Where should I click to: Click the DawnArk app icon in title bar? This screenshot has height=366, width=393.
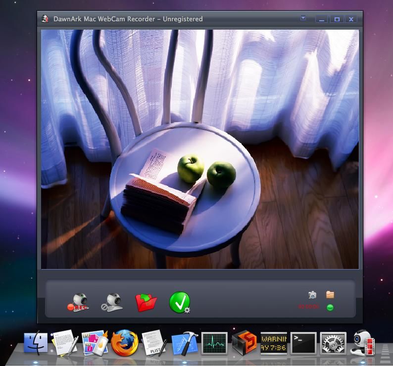45,19
